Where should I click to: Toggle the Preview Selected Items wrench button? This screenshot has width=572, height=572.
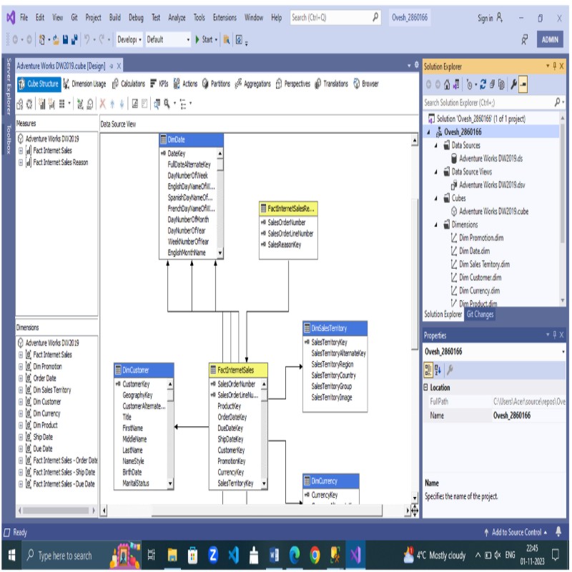[523, 83]
